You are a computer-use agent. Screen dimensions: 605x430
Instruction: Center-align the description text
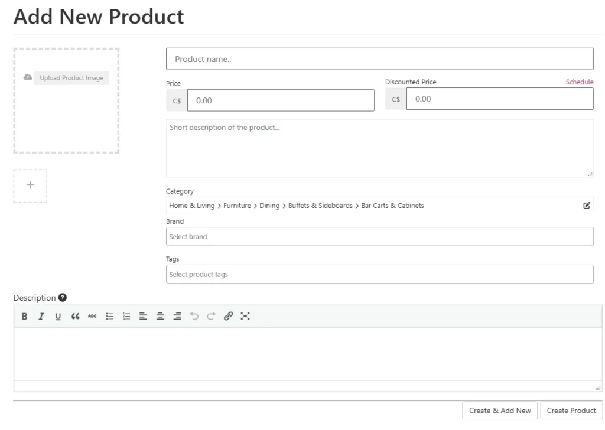point(160,316)
